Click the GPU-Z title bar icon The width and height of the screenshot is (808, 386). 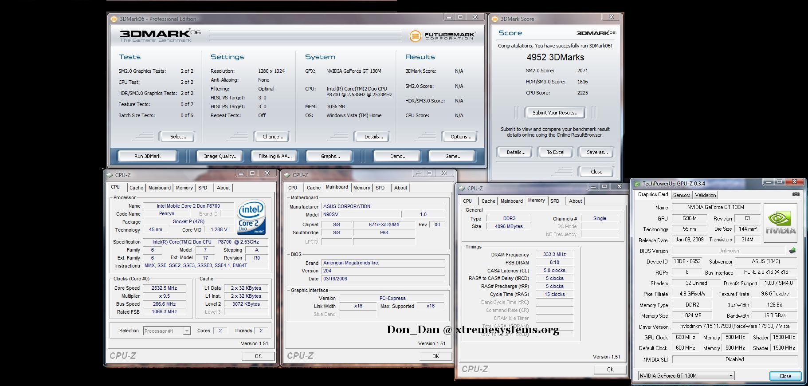pyautogui.click(x=637, y=183)
